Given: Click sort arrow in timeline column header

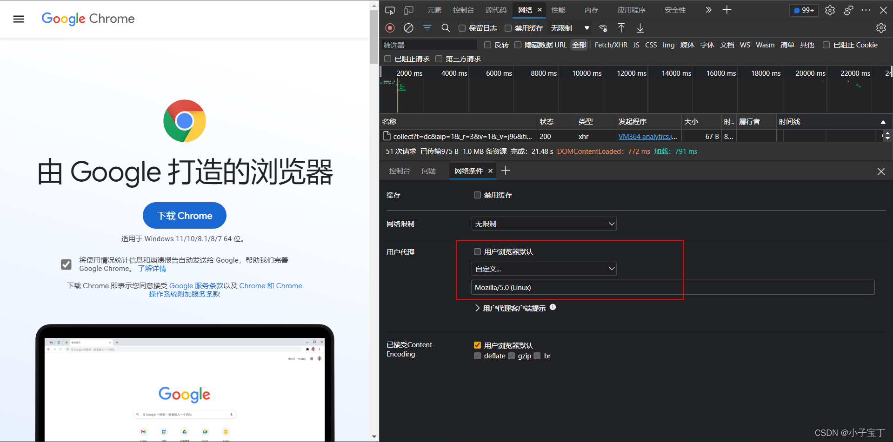Looking at the screenshot, I should click(883, 122).
